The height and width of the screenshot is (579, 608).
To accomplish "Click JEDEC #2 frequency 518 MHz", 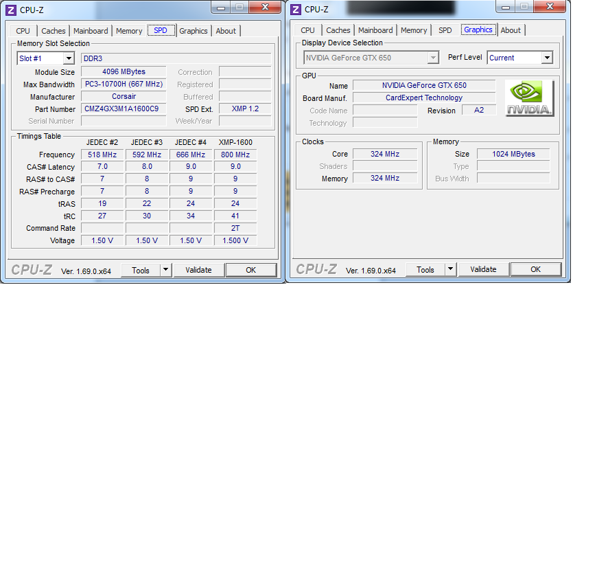I will pyautogui.click(x=102, y=155).
